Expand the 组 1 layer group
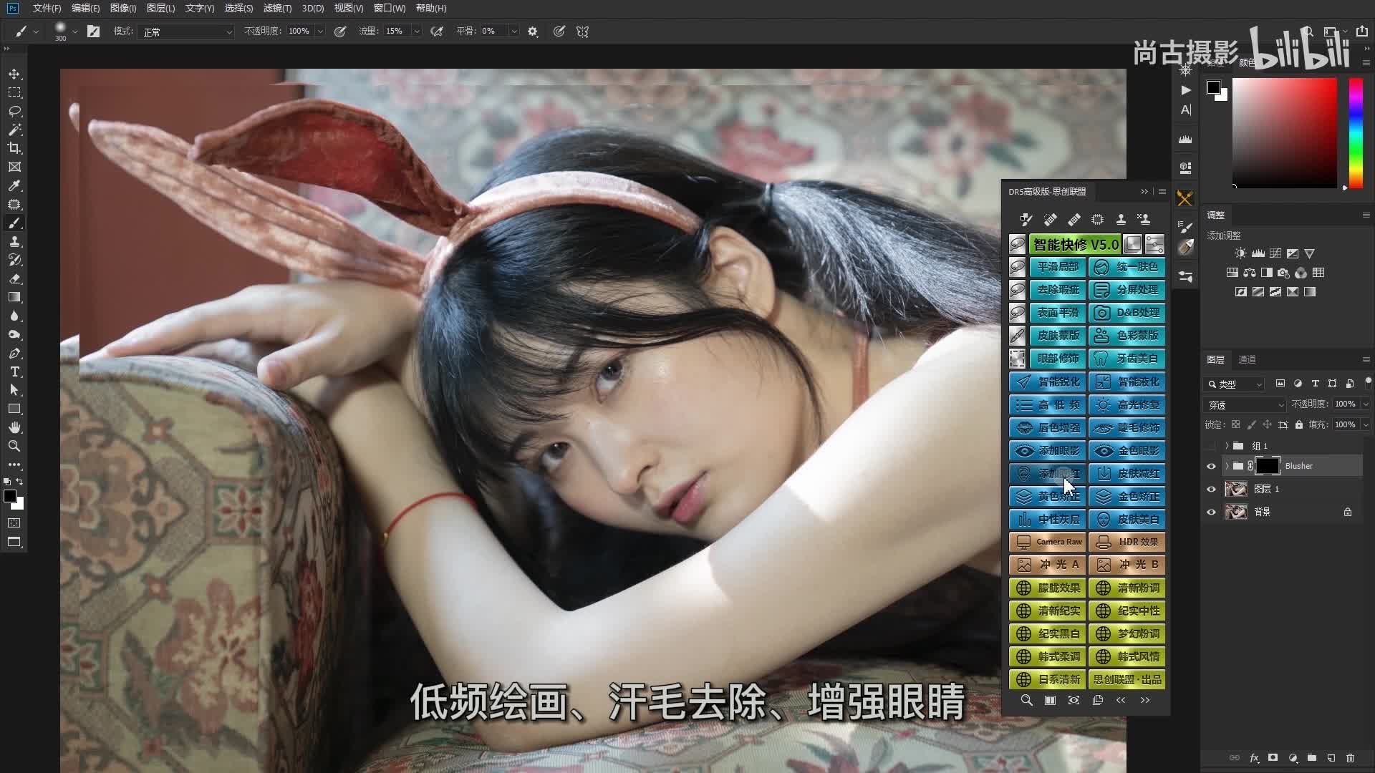This screenshot has width=1375, height=773. [x=1227, y=446]
